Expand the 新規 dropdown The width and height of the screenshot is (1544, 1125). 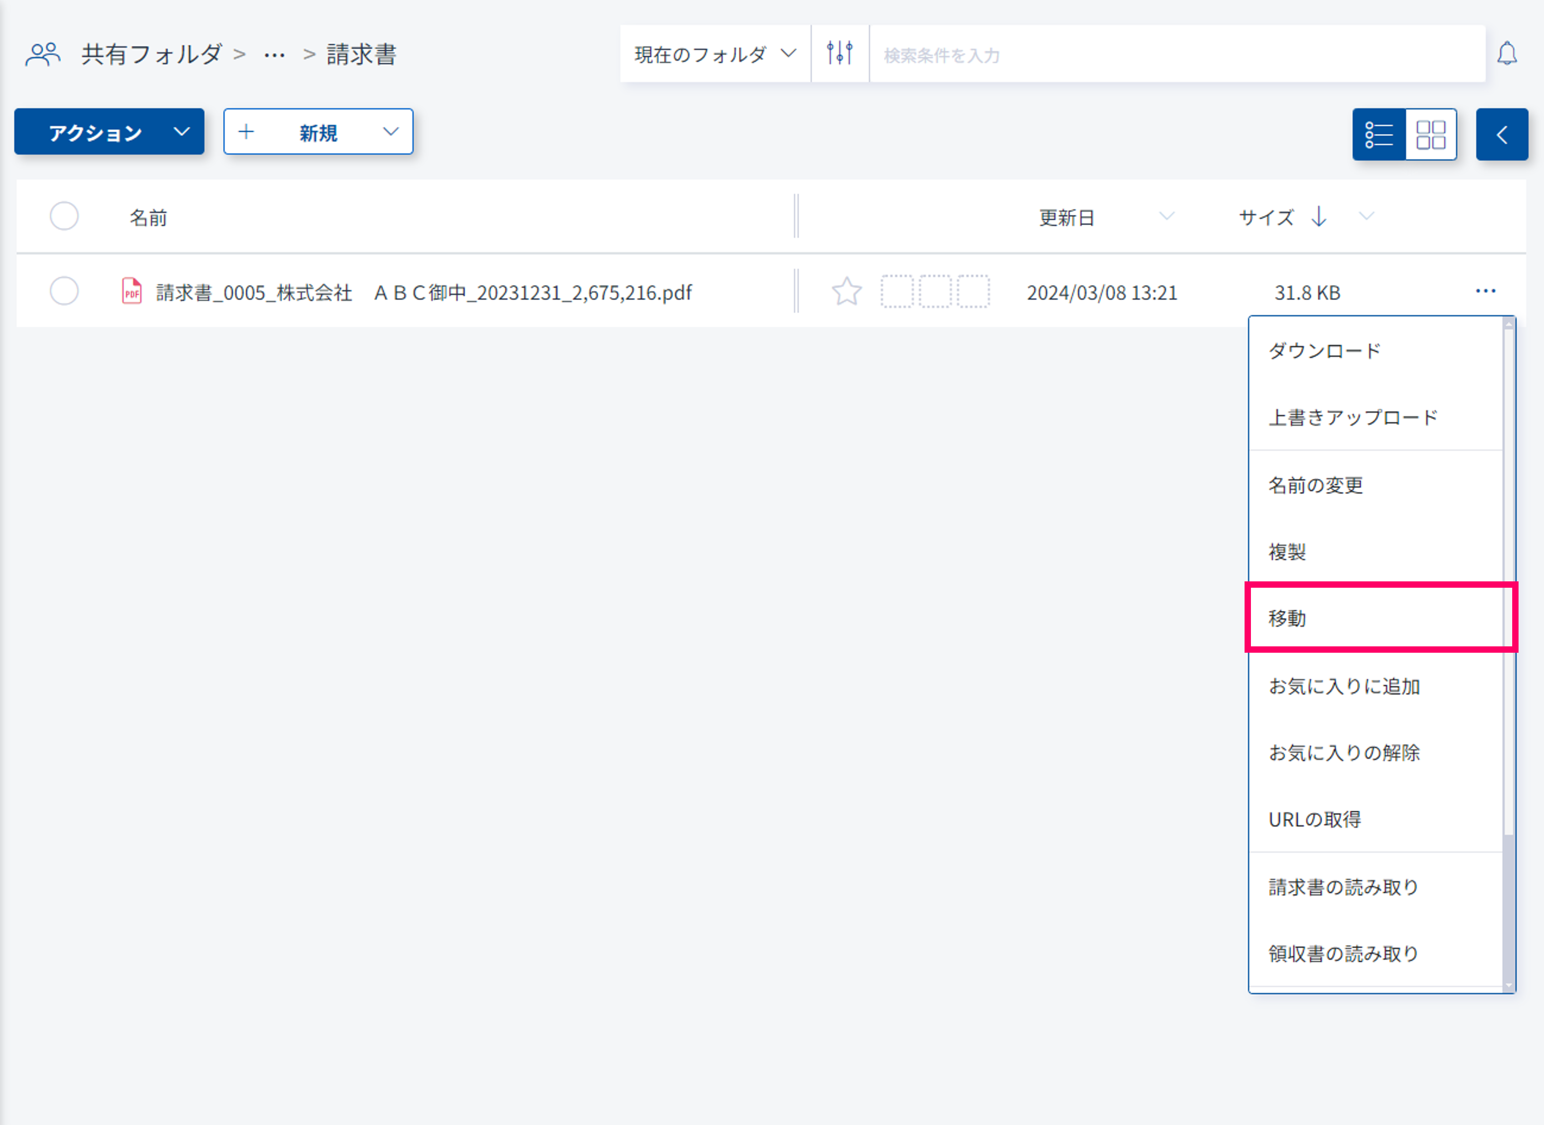point(318,131)
